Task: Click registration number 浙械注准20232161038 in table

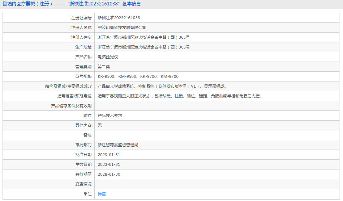Action: pos(119,18)
